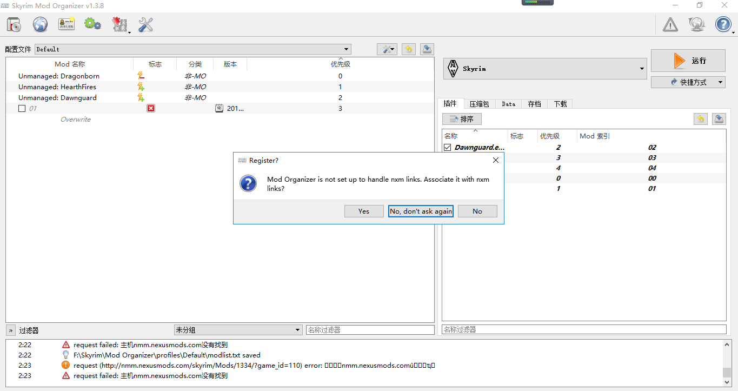Click the 版本 column header
The width and height of the screenshot is (738, 391).
click(x=230, y=64)
